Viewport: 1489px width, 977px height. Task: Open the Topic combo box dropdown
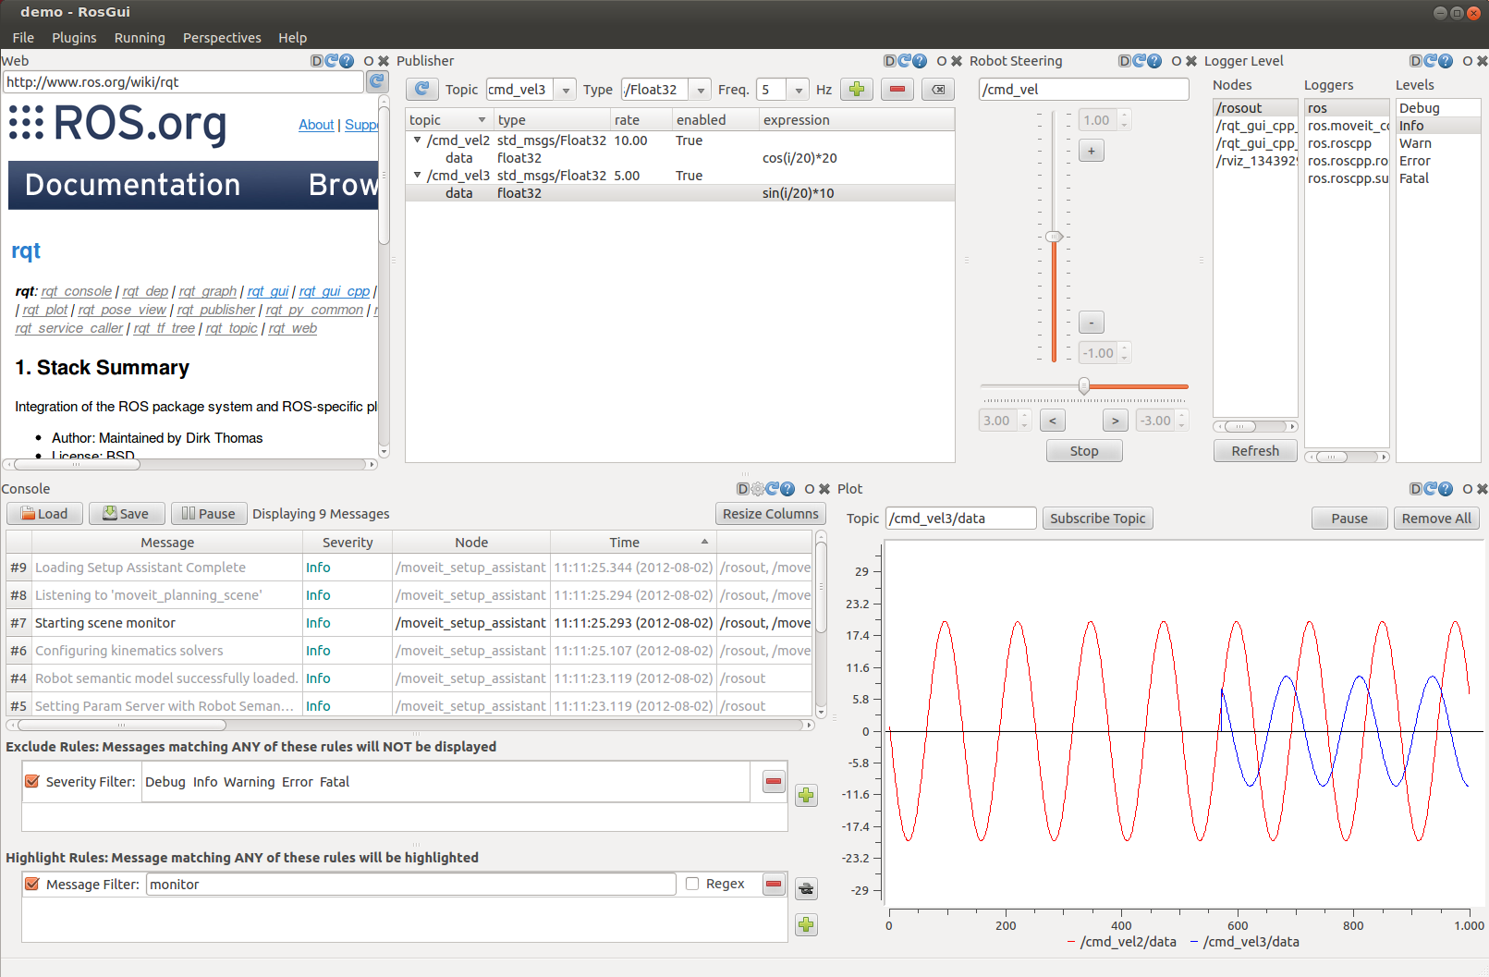[566, 91]
